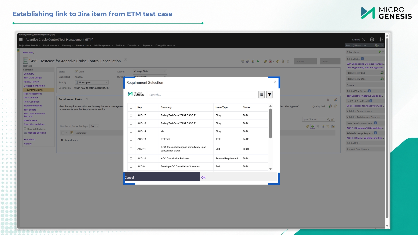The image size is (418, 235).
Task: Click the test case icon beside the title
Action: click(x=26, y=61)
